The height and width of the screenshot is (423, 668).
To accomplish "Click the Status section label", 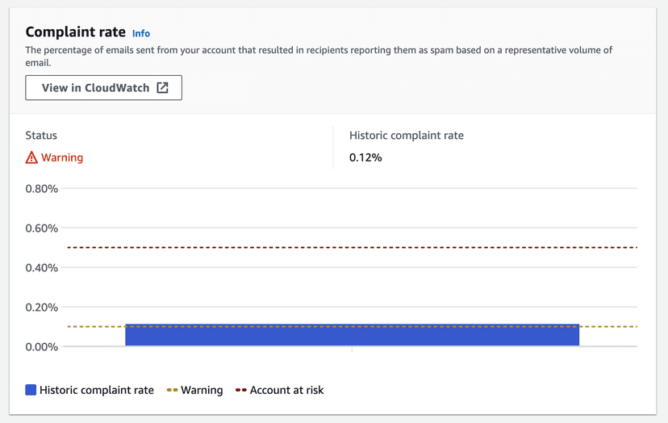I will click(x=41, y=136).
